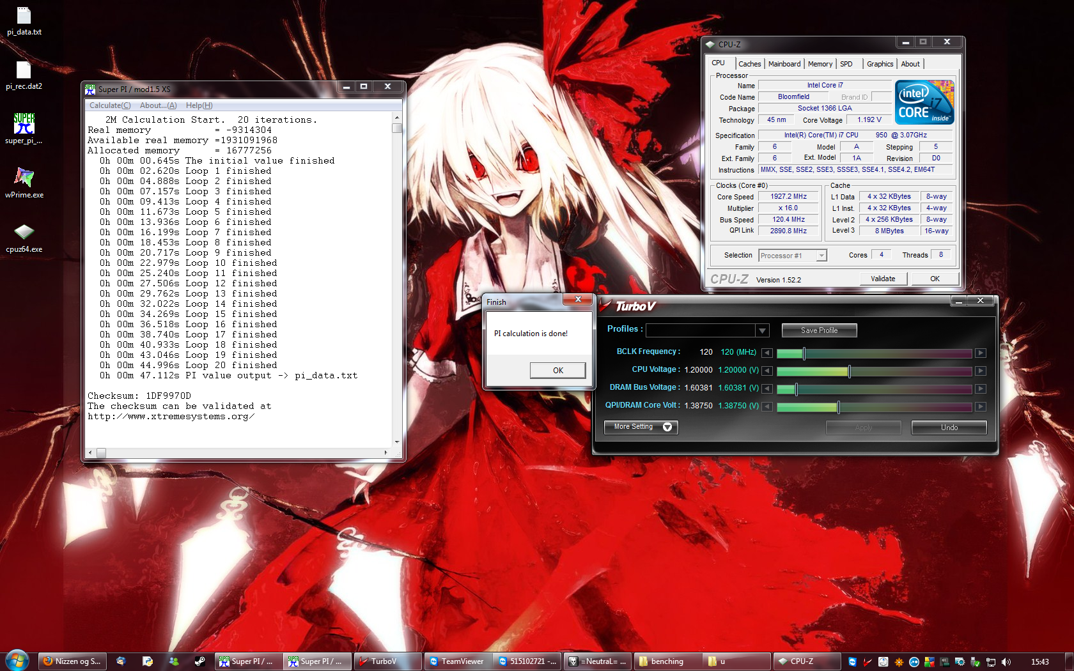
Task: Click the Intel Core i7 logo in CPU-Z
Action: point(924,102)
